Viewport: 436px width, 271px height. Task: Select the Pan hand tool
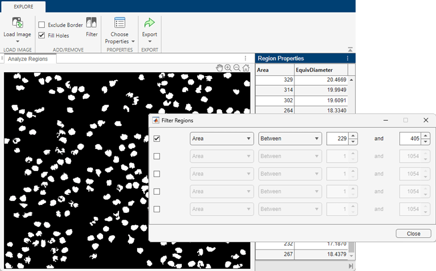[219, 68]
